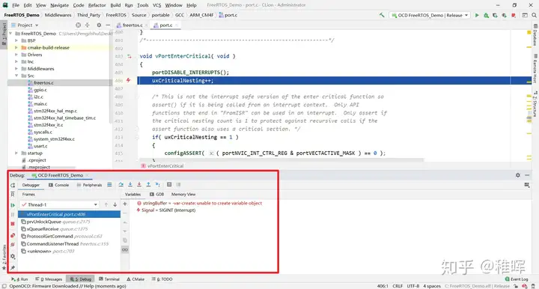Pin the debug tab
The image size is (539, 289).
coord(13,267)
